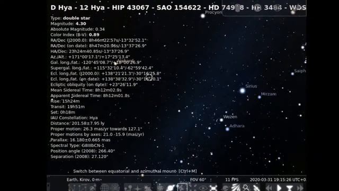Click 'Color Index (B-V): 0.89' line
Viewport: 339px width, 191px height.
(x=75, y=34)
